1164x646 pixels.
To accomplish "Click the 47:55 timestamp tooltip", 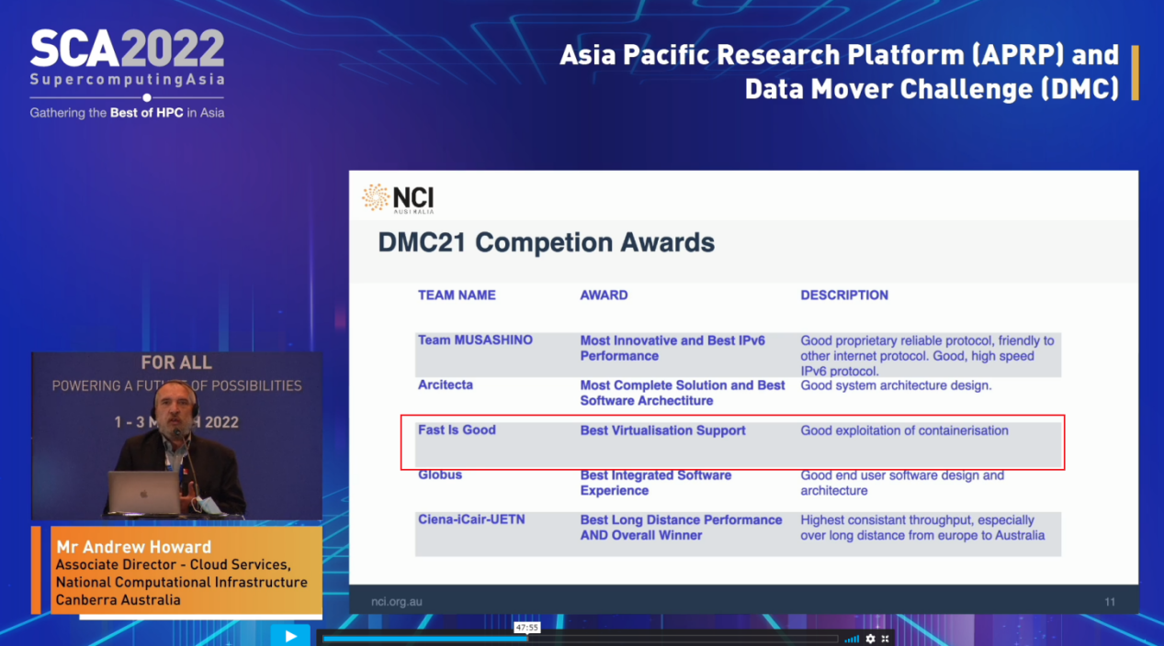I will pyautogui.click(x=526, y=628).
